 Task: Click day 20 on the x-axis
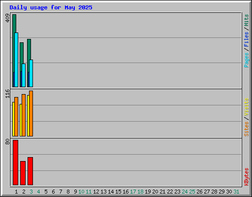click(x=155, y=192)
